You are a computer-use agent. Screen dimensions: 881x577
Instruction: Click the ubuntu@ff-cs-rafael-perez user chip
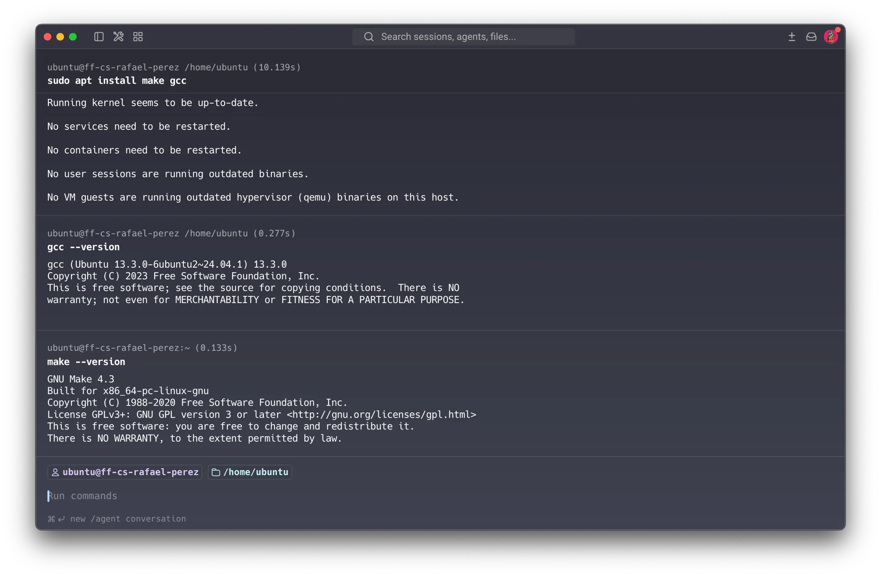click(125, 472)
